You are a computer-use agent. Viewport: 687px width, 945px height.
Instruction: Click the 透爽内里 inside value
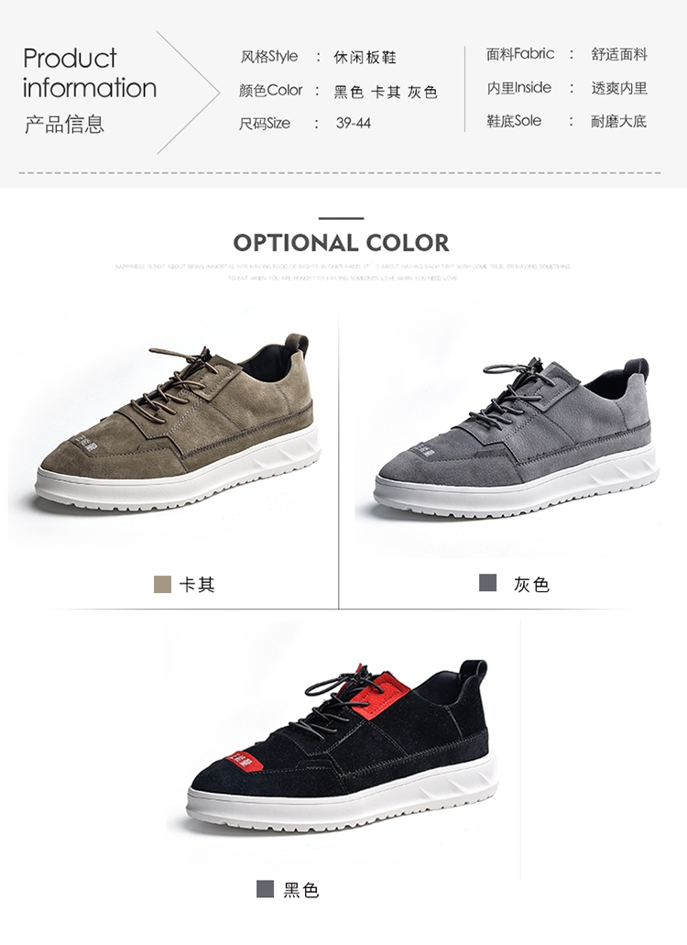[x=619, y=88]
